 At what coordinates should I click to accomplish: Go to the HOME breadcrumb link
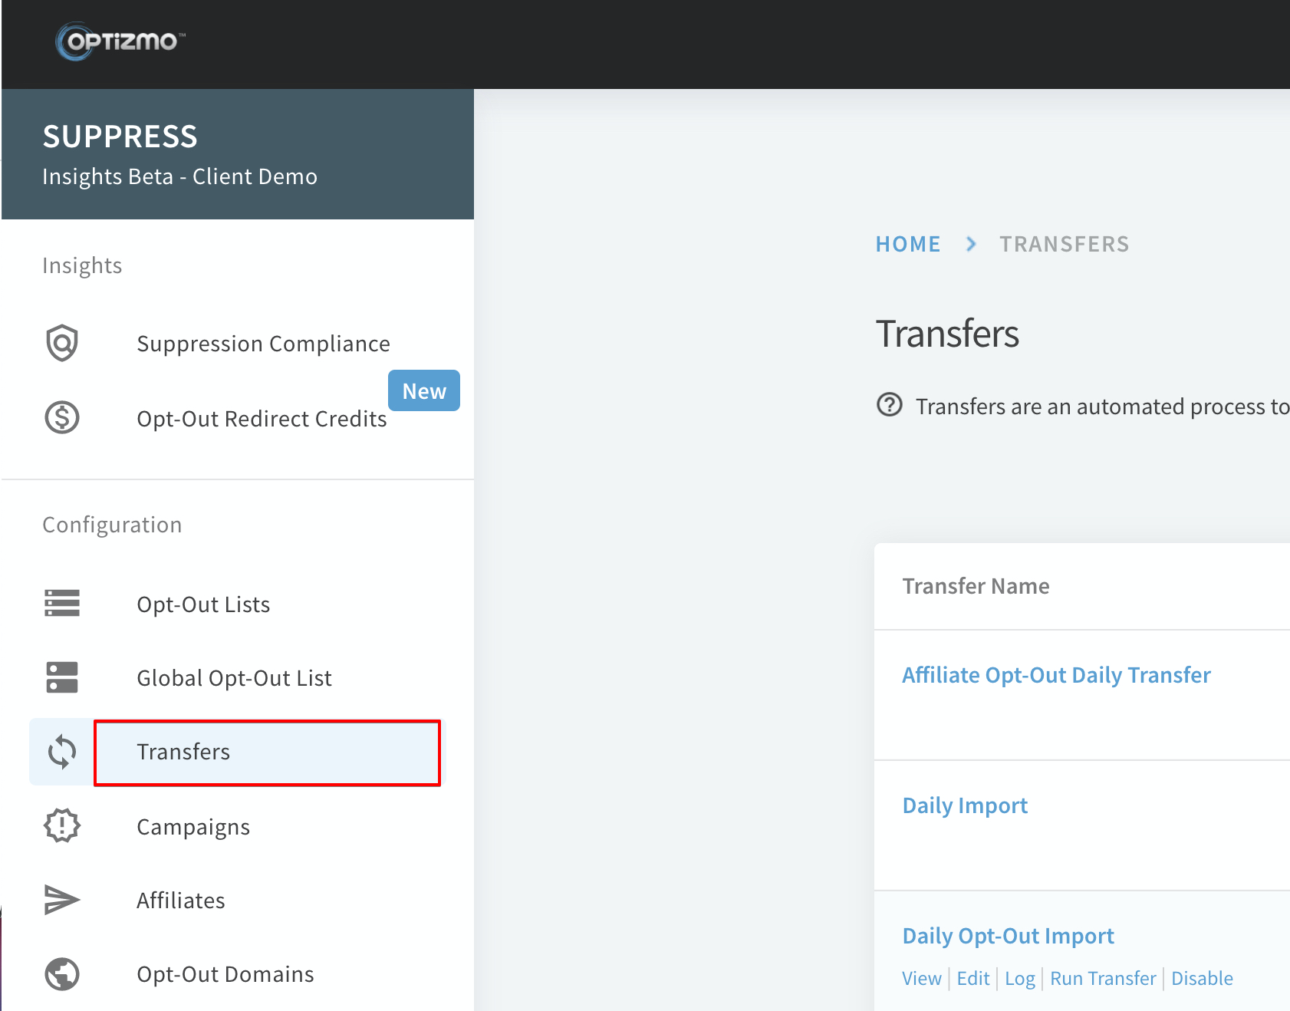click(x=908, y=244)
